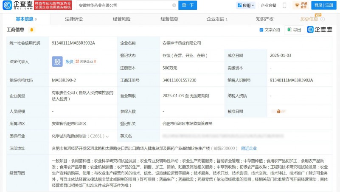340x192 pixels.
Task: Click the 安徽省合肥市包河区 region value
Action: (x=69, y=124)
